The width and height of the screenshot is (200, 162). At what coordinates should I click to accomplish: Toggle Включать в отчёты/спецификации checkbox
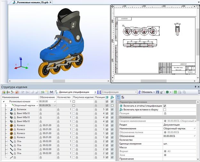[x=165, y=106]
